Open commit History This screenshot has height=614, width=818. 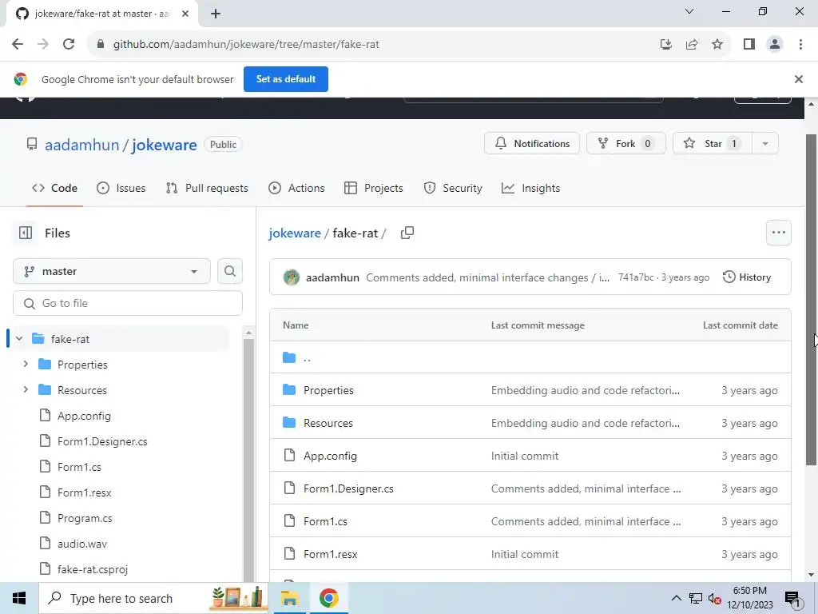tap(747, 277)
